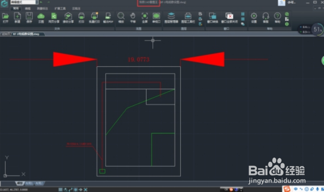Click the top green circle icon in help group

pos(287,14)
